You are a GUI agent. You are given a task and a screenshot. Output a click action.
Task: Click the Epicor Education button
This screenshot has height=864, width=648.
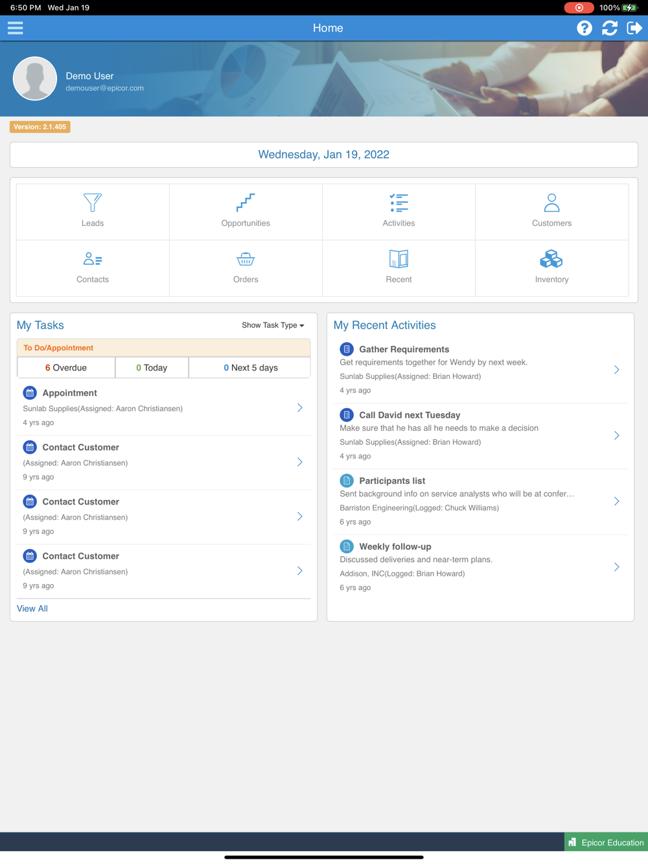[606, 842]
